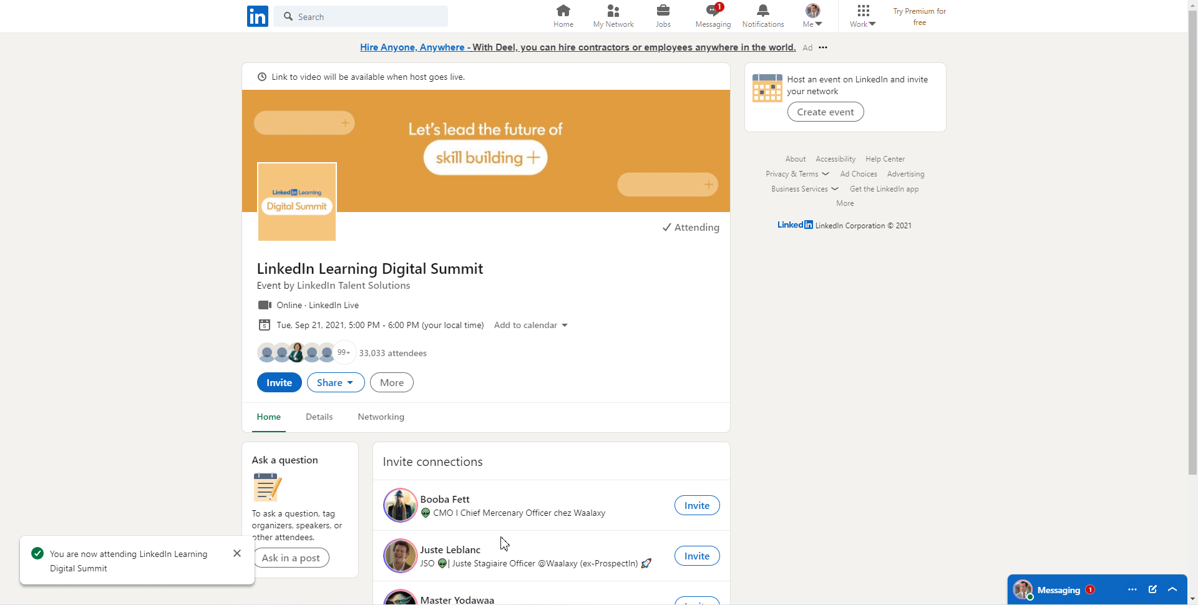Compose new message from Messaging overlay

(1152, 589)
